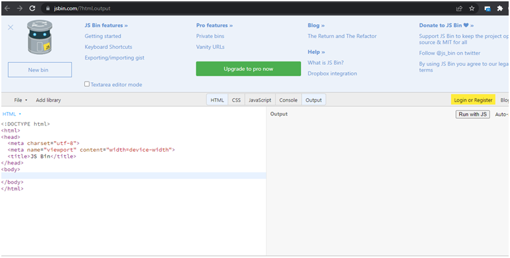
Task: Click the share page icon
Action: (x=459, y=9)
